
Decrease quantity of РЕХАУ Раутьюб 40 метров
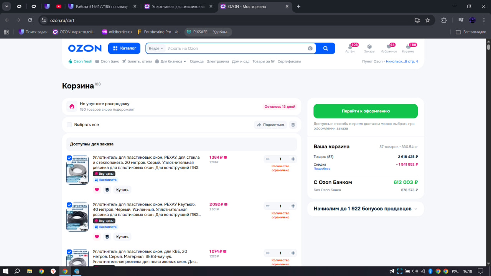(x=268, y=206)
